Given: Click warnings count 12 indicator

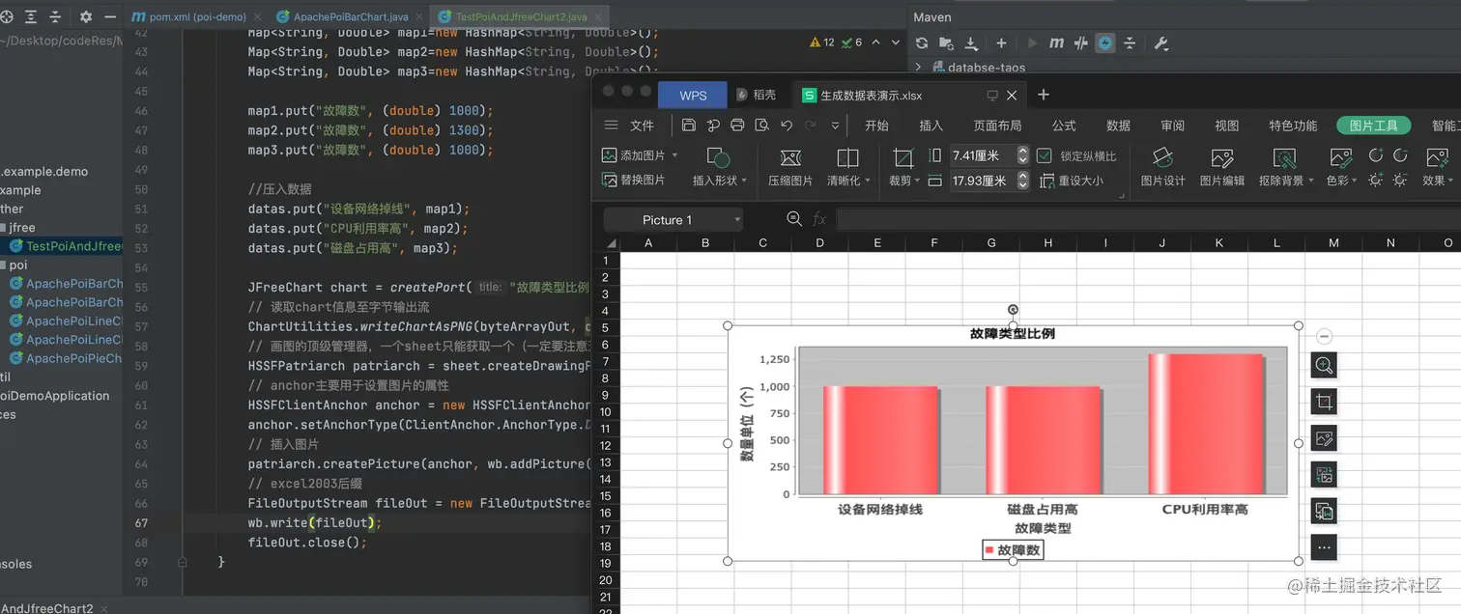Looking at the screenshot, I should [822, 42].
